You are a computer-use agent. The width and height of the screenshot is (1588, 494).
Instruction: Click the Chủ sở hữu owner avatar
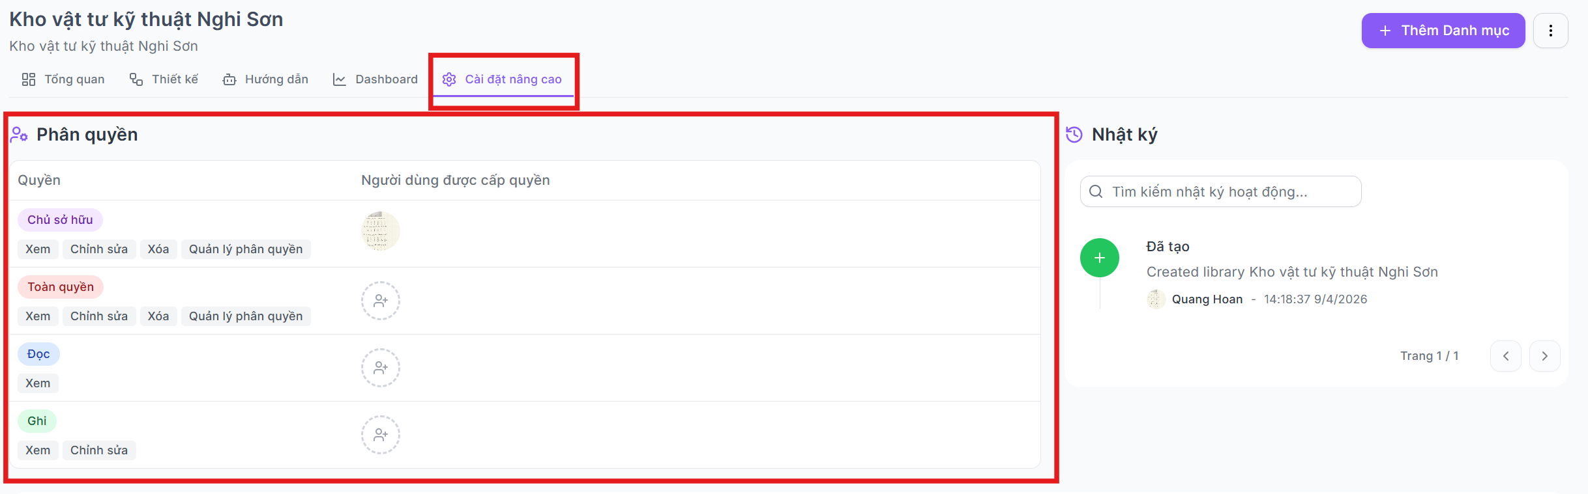coord(381,231)
